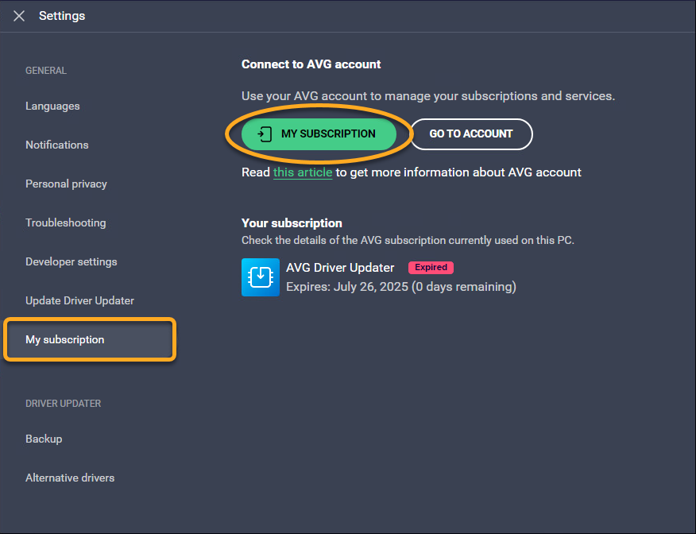Close Settings with the X icon
696x534 pixels.
coord(19,16)
